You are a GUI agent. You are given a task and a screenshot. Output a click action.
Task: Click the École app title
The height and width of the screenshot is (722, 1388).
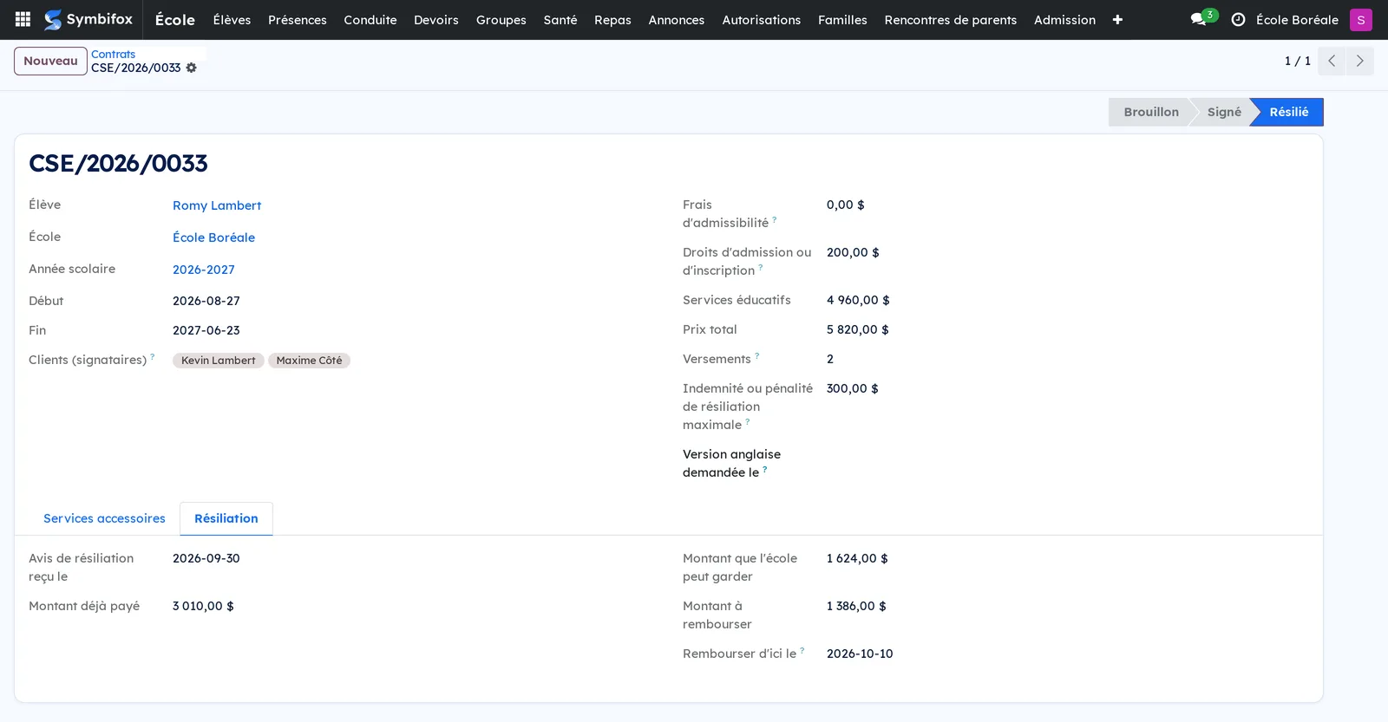click(x=175, y=19)
